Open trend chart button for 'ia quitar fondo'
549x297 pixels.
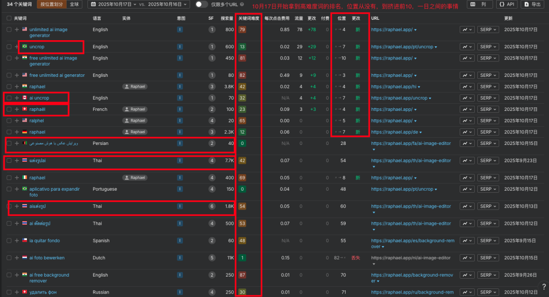(467, 241)
